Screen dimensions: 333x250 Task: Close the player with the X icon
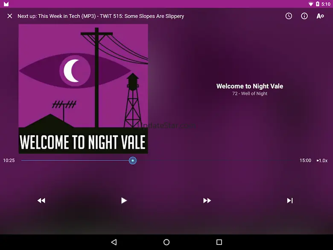pos(10,16)
